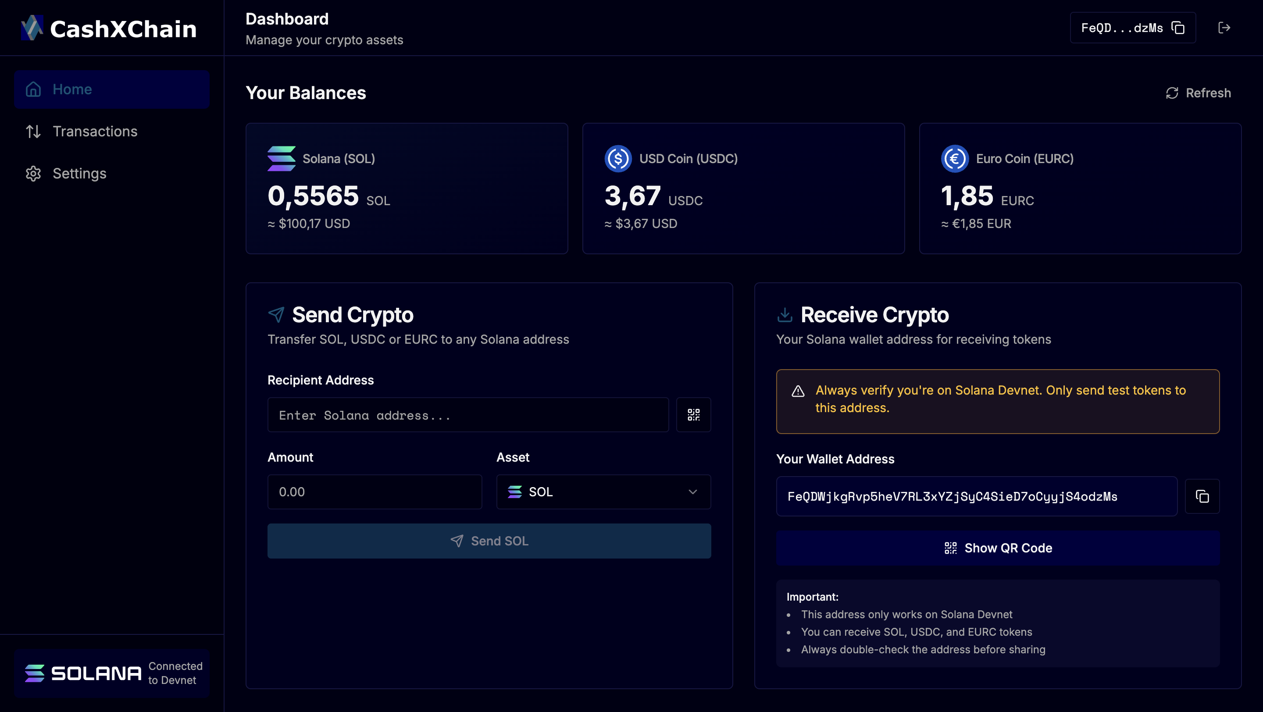Log out via the exit icon
The image size is (1263, 712).
[x=1224, y=28]
